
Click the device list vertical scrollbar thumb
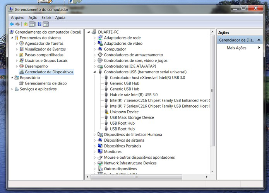pos(212,90)
